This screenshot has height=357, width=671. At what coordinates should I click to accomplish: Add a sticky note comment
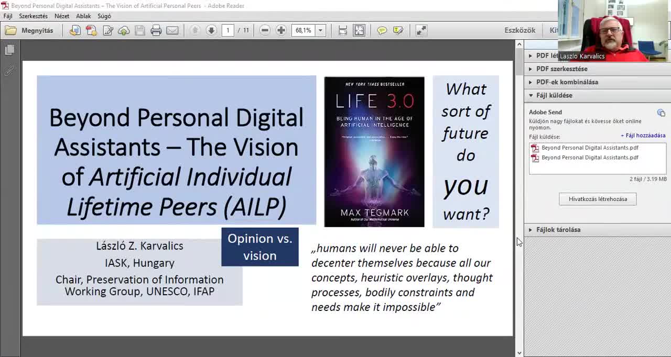click(382, 30)
